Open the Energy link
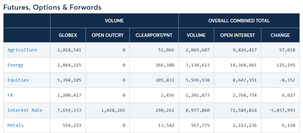This screenshot has height=133, width=303. coord(15,65)
